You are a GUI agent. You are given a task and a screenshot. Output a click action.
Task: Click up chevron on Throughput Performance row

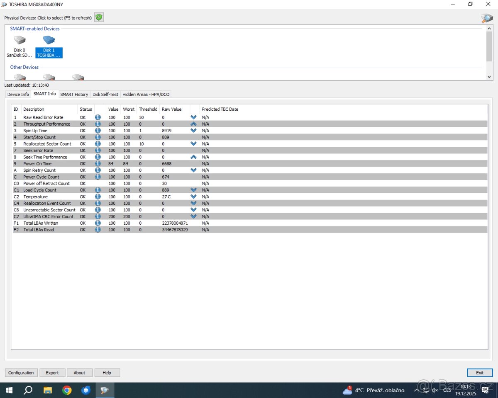point(193,124)
